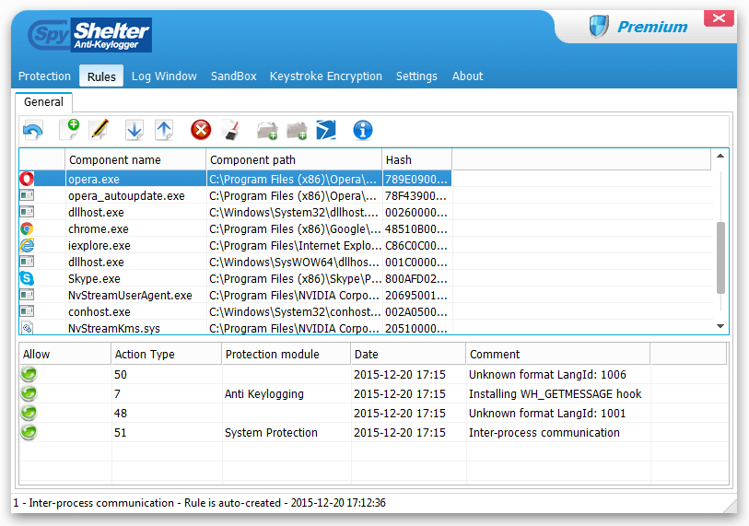Click the pencil edit rule icon
The height and width of the screenshot is (526, 749).
[99, 130]
